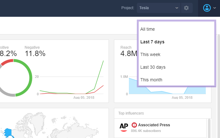The width and height of the screenshot is (220, 138).
Task: Click the main page vertical scrollbar
Action: 219,86
